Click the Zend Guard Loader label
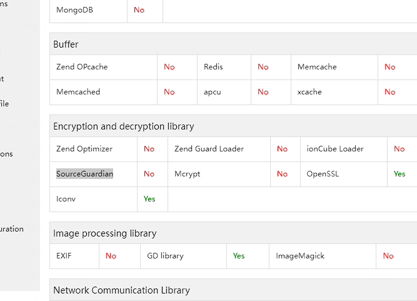This screenshot has height=301, width=417. click(x=209, y=149)
